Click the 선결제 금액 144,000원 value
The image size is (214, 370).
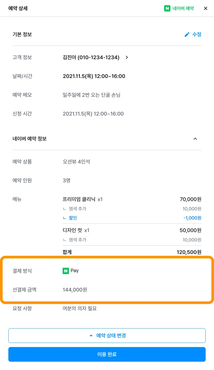pos(75,290)
